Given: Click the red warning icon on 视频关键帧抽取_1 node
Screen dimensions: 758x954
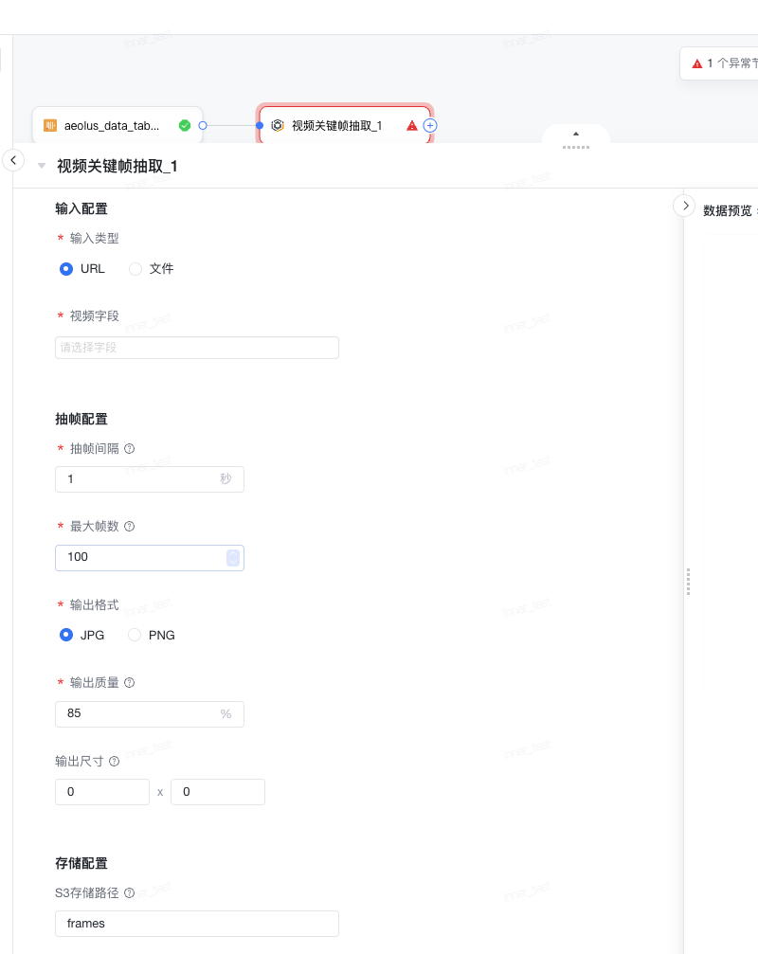Looking at the screenshot, I should tap(412, 125).
